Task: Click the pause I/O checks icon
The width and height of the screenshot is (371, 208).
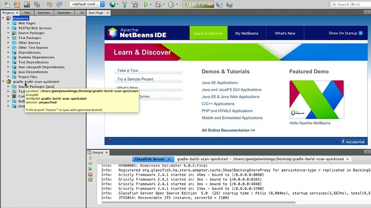Action: coord(229,4)
